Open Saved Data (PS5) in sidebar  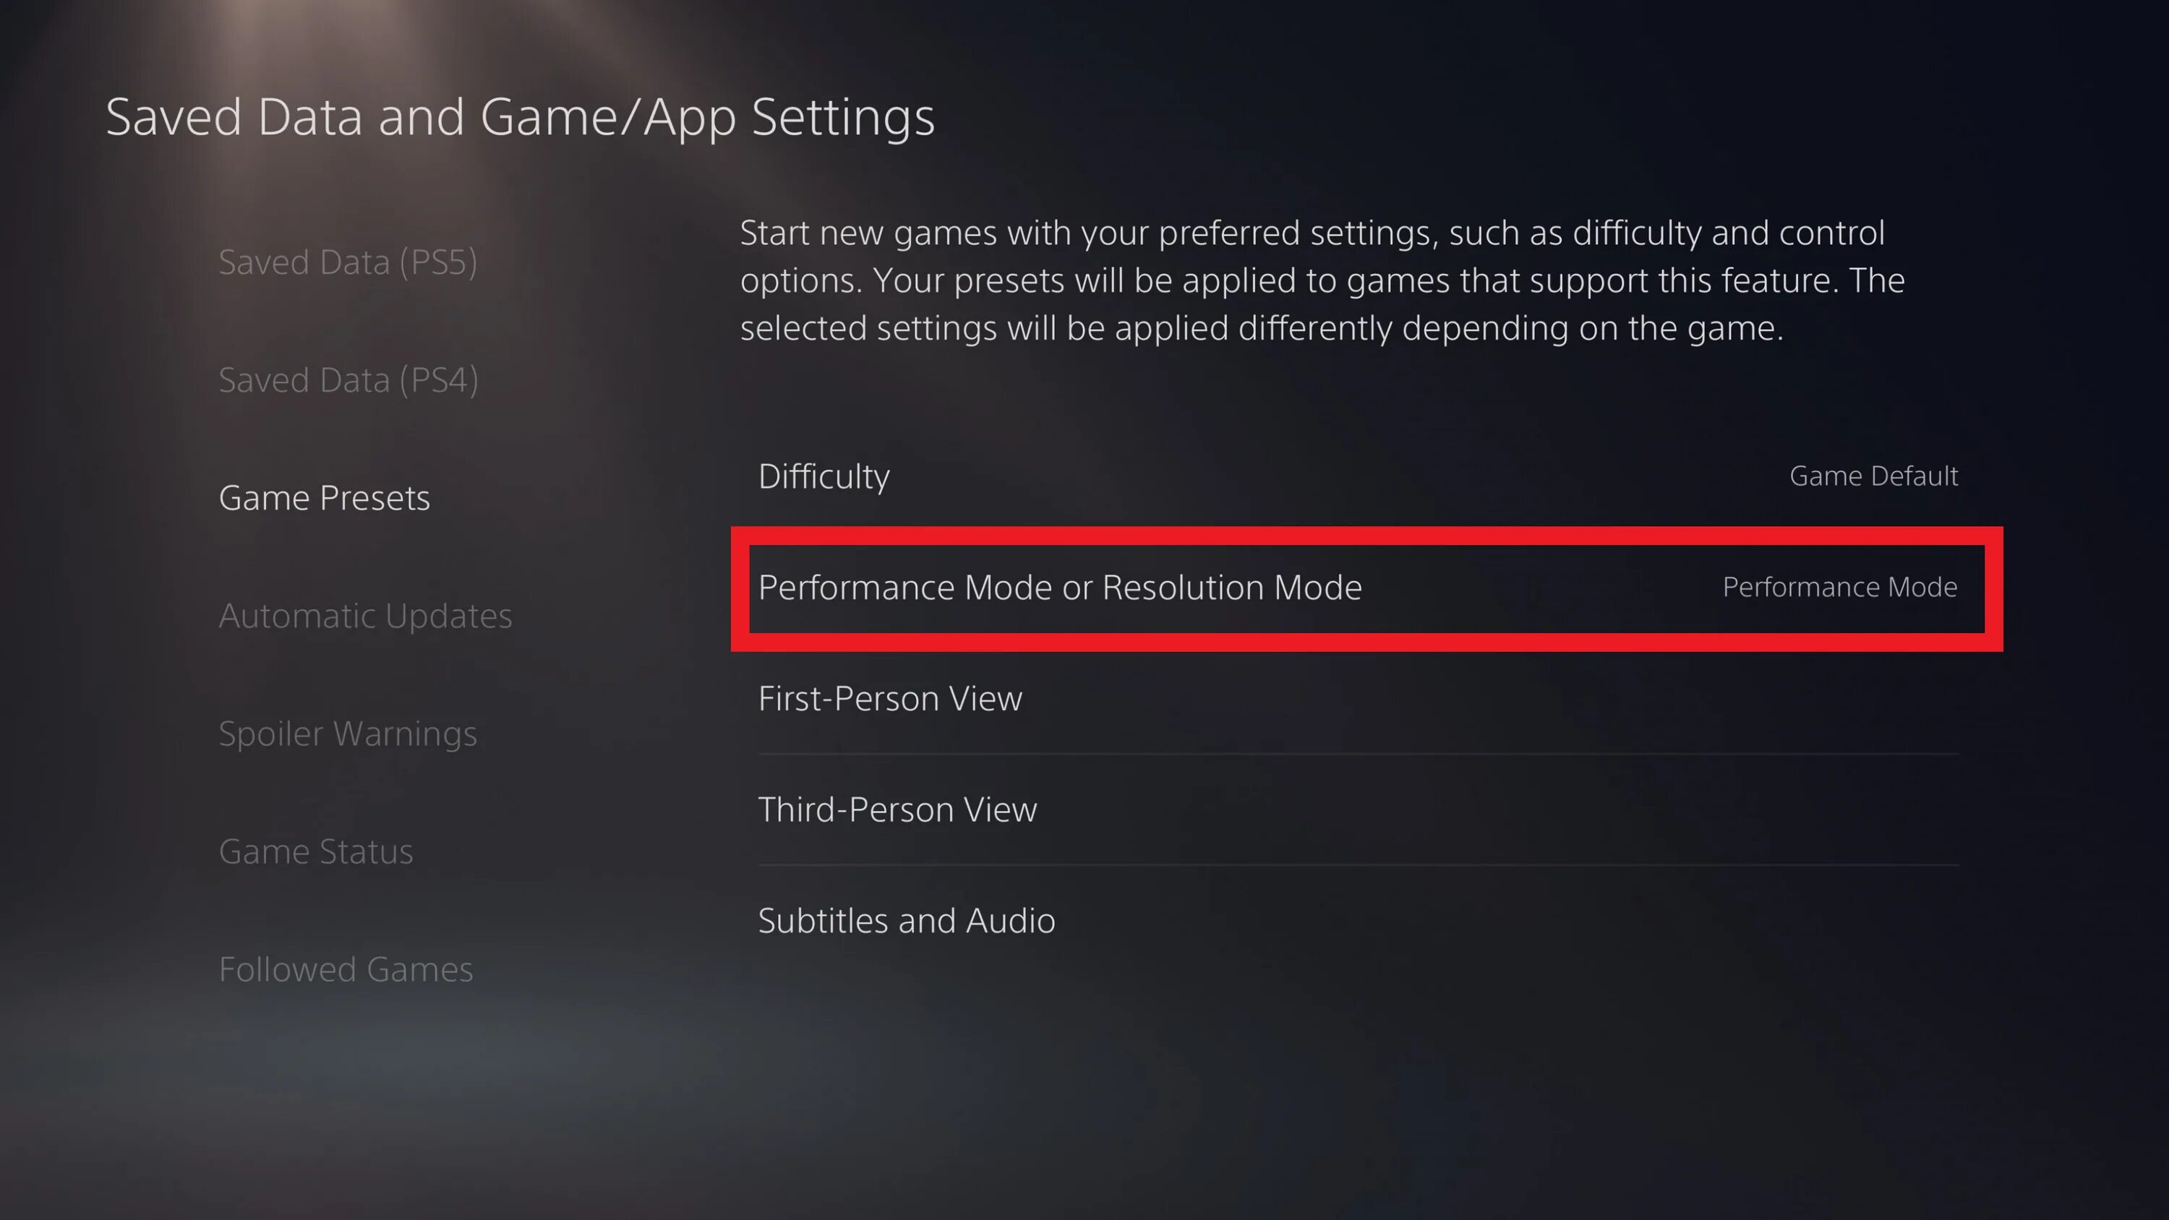[348, 262]
